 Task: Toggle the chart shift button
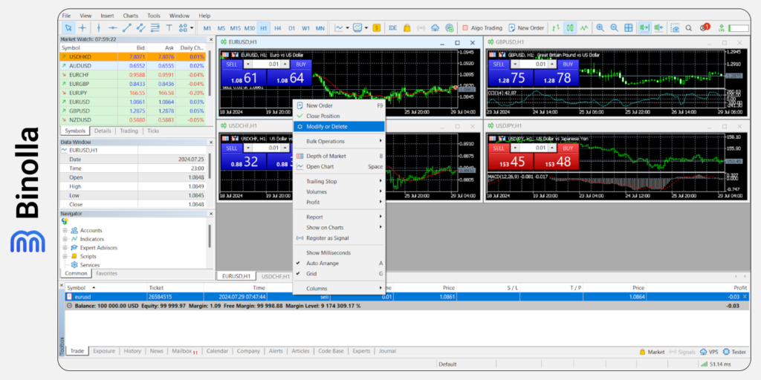pyautogui.click(x=659, y=27)
